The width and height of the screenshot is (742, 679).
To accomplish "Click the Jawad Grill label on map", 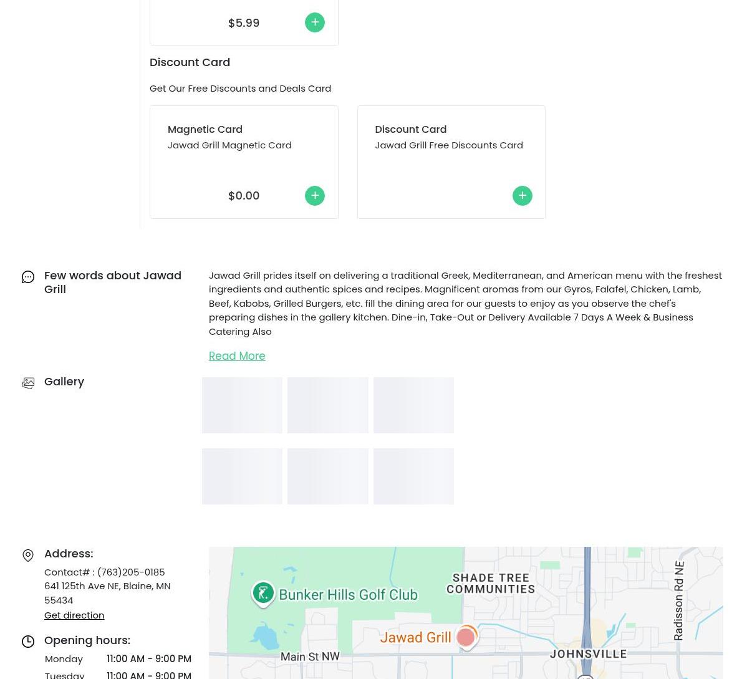I will click(415, 638).
